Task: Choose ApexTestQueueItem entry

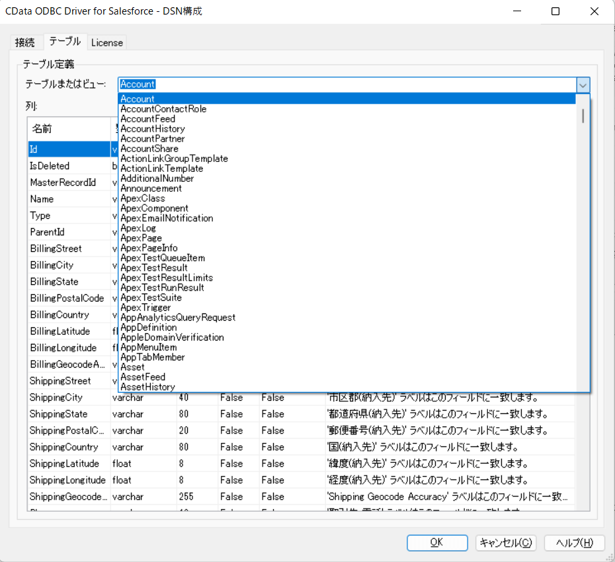Action: pyautogui.click(x=347, y=258)
